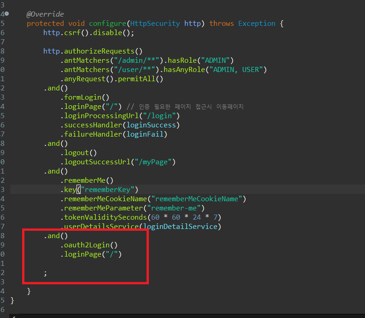Click the 'formLogin' method call

click(82, 97)
